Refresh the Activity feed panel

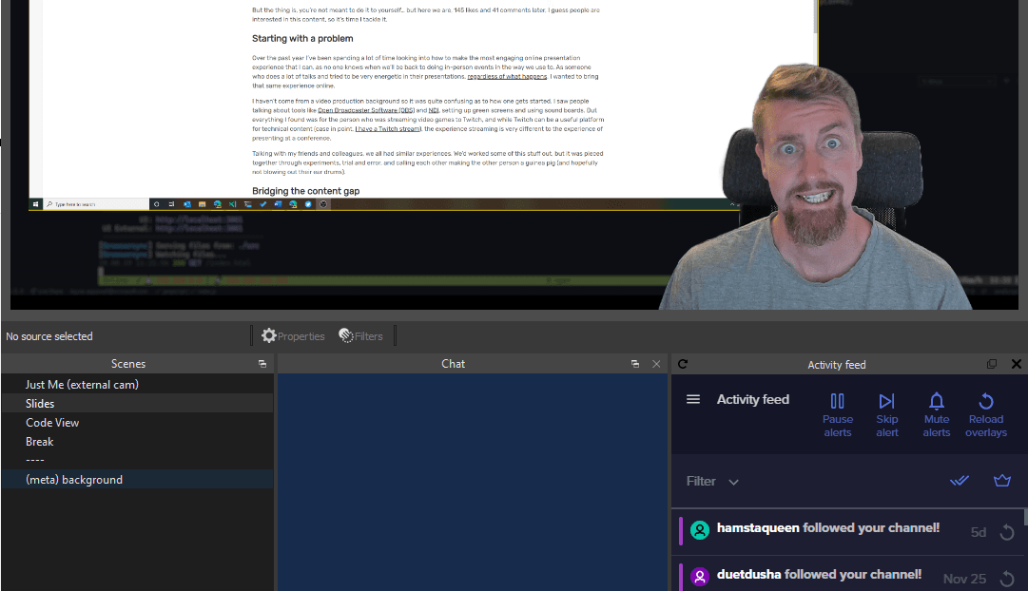(681, 364)
